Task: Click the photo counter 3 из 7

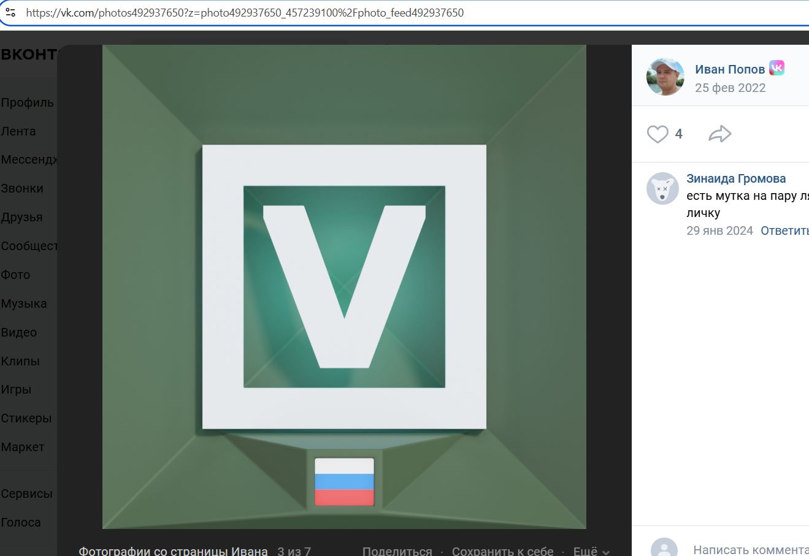Action: 294,550
